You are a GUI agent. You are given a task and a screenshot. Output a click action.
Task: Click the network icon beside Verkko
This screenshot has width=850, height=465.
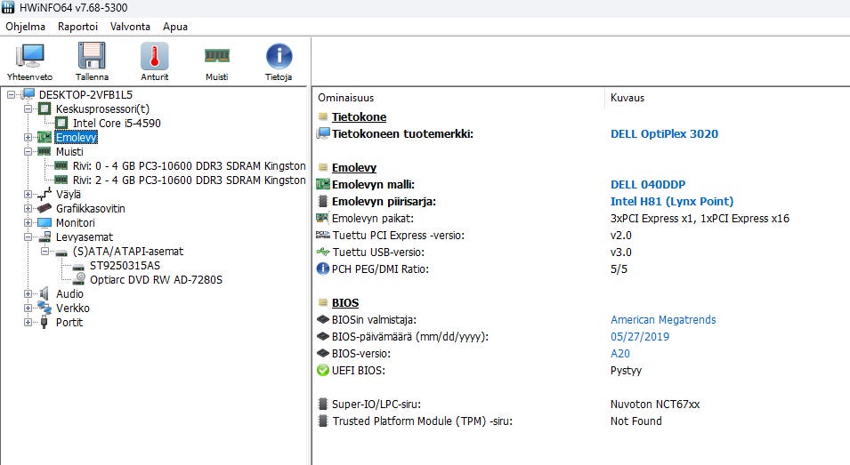(x=45, y=308)
